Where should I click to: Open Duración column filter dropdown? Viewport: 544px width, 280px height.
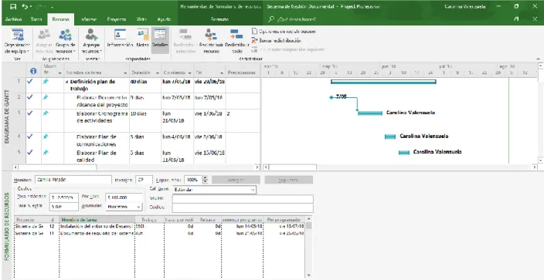157,73
